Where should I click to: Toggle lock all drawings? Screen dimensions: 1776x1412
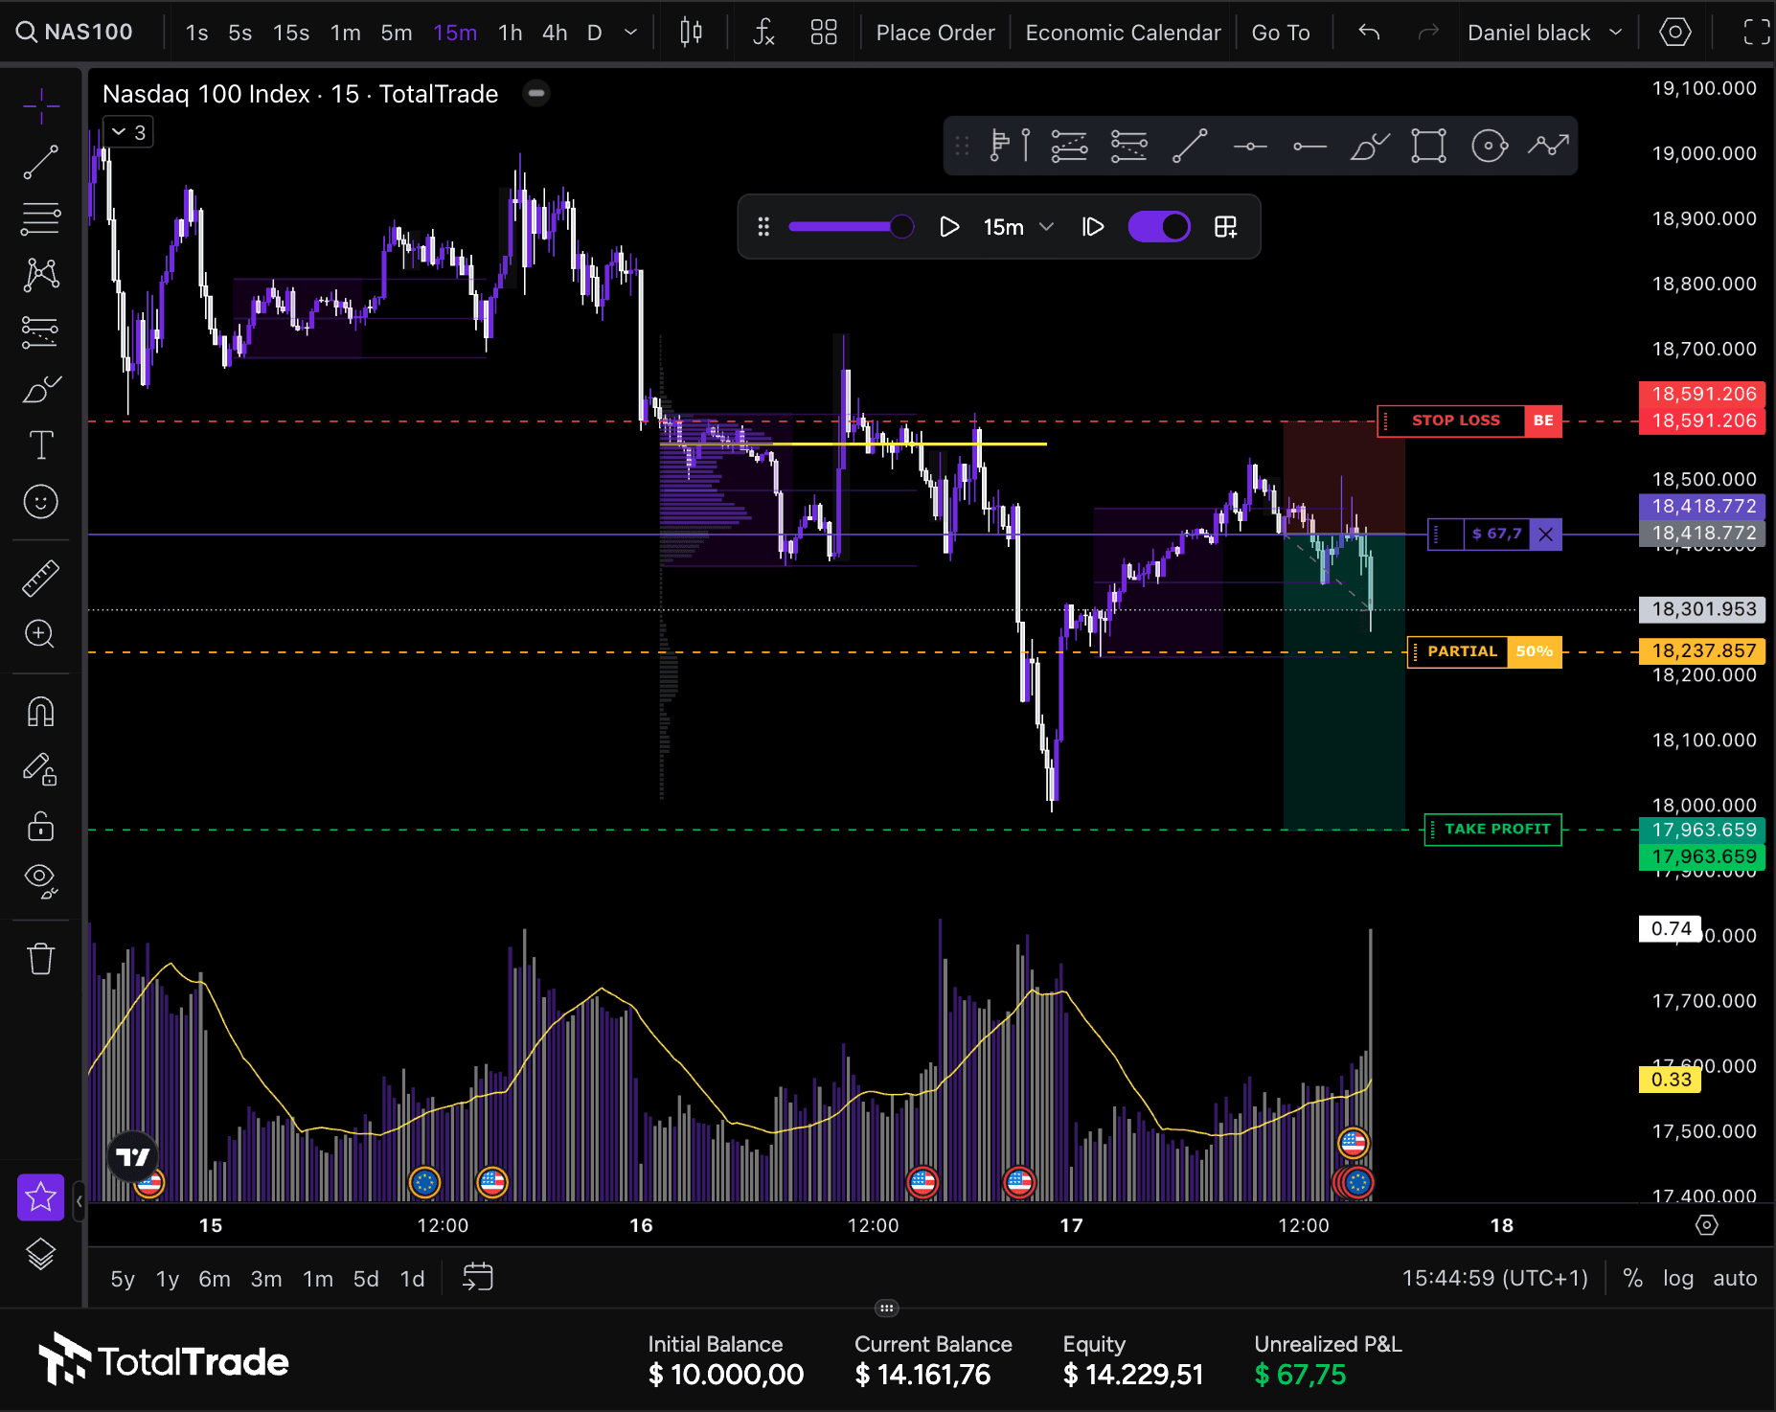(x=41, y=828)
